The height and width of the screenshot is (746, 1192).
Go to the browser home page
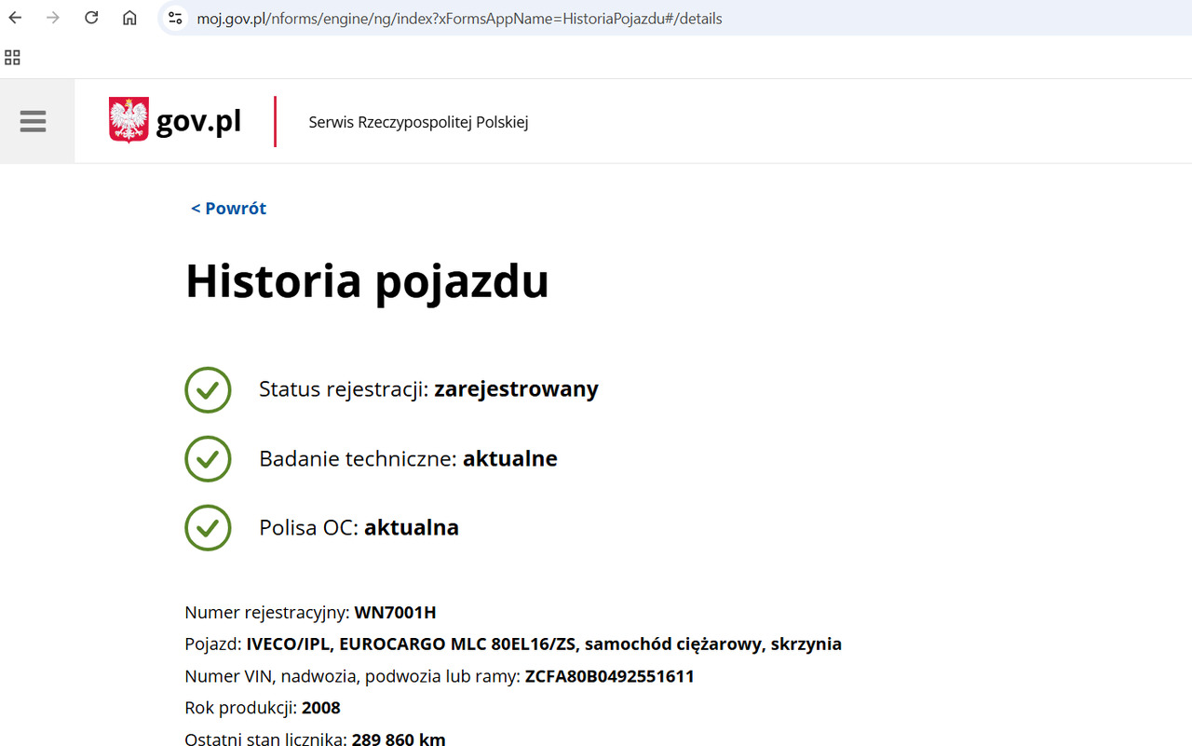(129, 18)
